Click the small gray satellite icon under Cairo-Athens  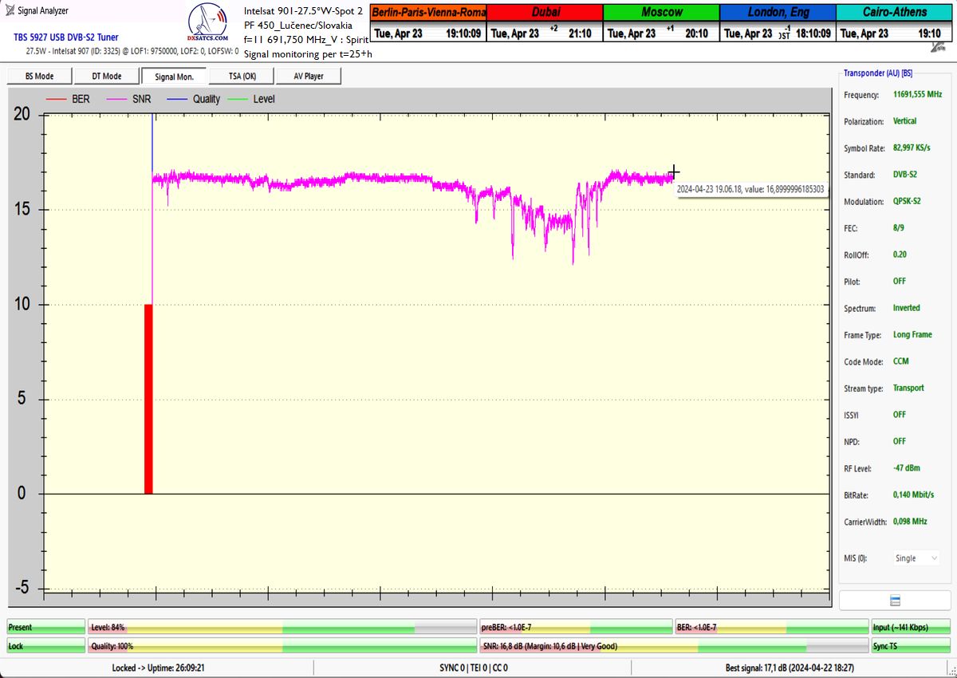[x=939, y=48]
